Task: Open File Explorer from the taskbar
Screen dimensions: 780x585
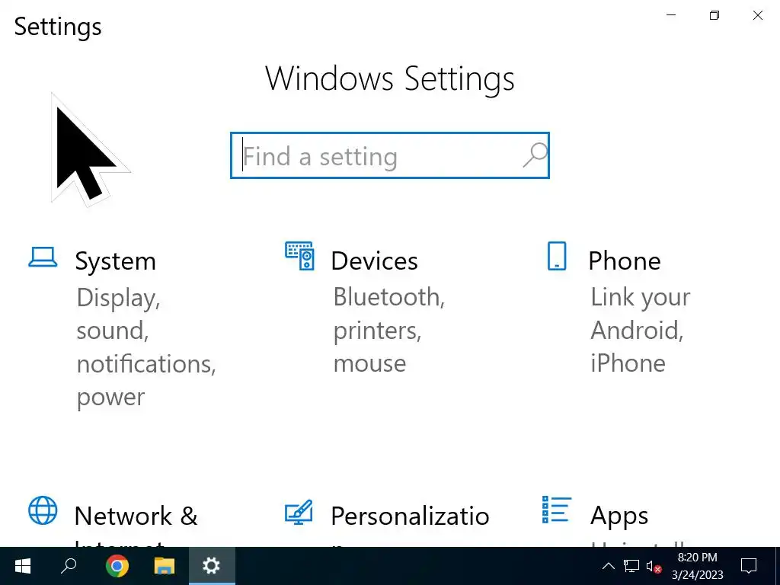Action: click(x=164, y=566)
